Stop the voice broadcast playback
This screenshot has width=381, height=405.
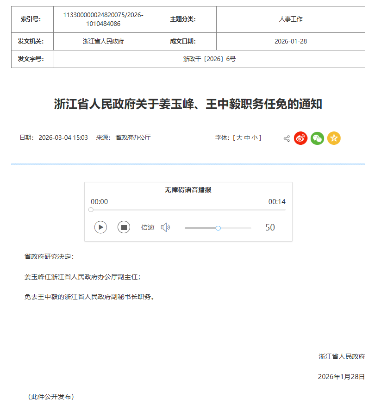coord(124,227)
